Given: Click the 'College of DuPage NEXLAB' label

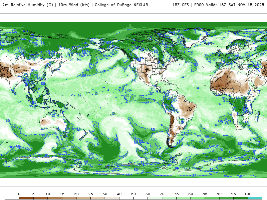Looking at the screenshot, I should pyautogui.click(x=121, y=5).
